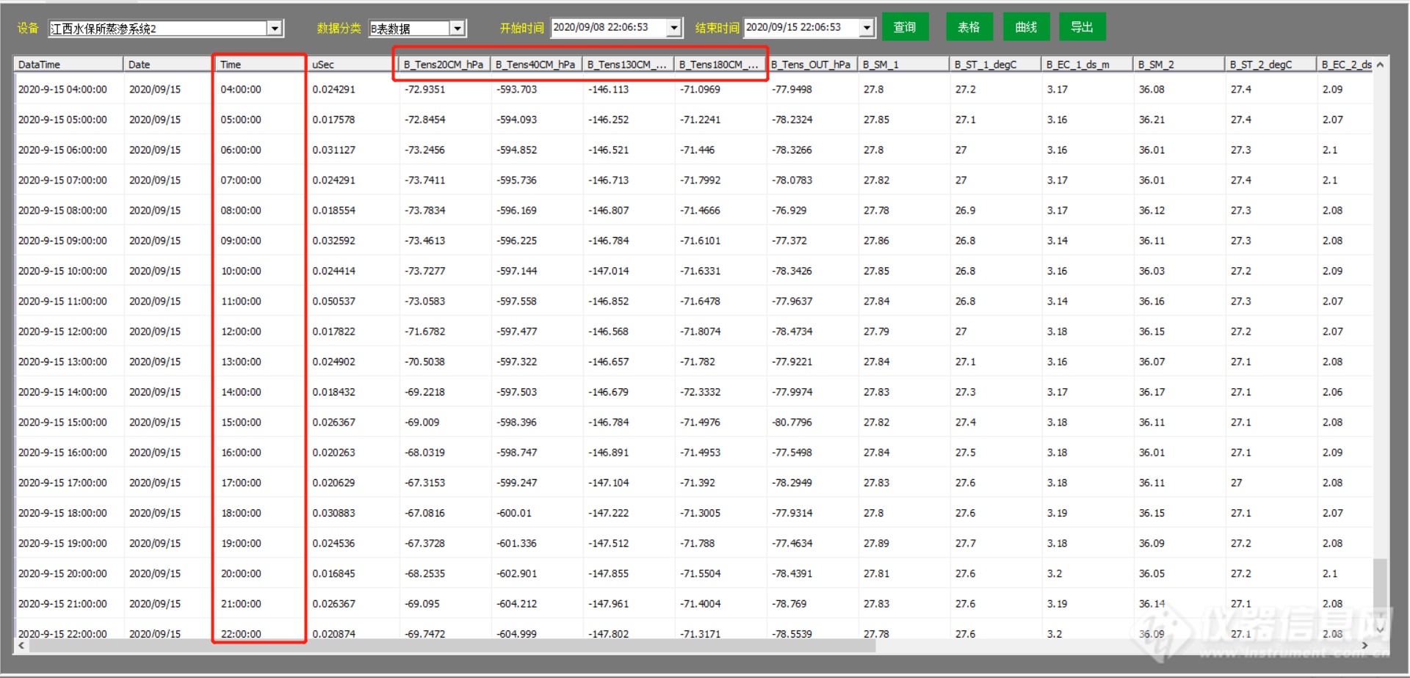The image size is (1410, 678).
Task: Click B_Tens_OUT_hPa column header
Action: (x=811, y=65)
